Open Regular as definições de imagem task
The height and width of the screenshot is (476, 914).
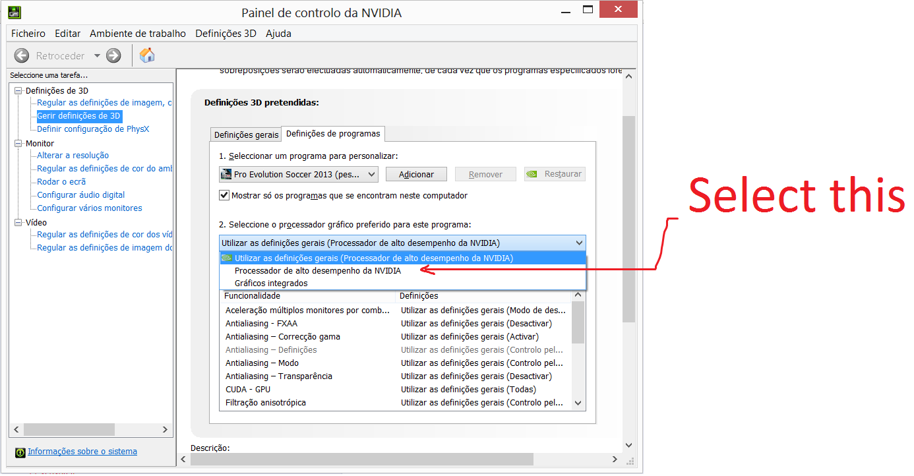tap(104, 103)
